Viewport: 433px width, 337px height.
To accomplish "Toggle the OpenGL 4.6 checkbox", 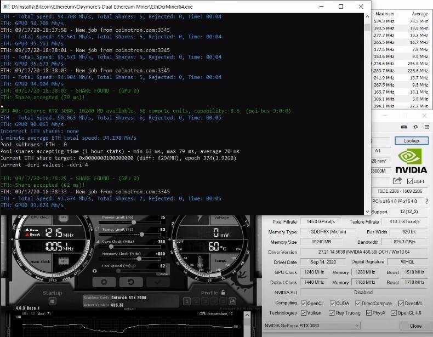I will pos(394,313).
